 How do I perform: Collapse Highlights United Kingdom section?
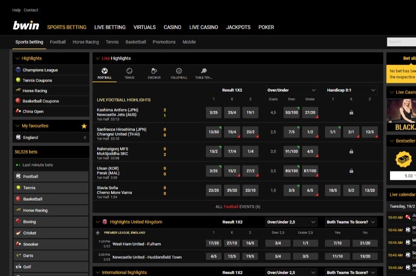pyautogui.click(x=98, y=222)
